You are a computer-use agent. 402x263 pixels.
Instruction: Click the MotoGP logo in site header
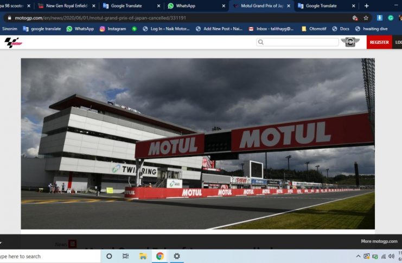(x=13, y=42)
